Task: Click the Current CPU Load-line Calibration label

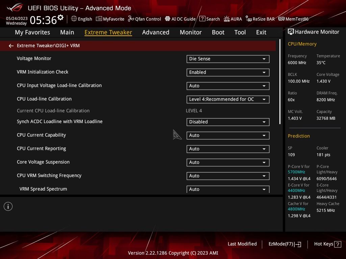Action: point(53,111)
